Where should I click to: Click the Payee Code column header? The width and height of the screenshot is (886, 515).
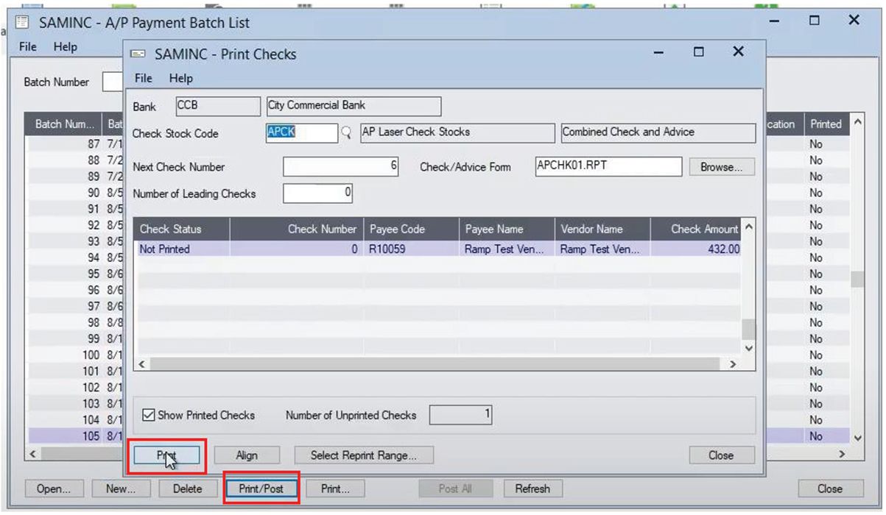(x=410, y=229)
